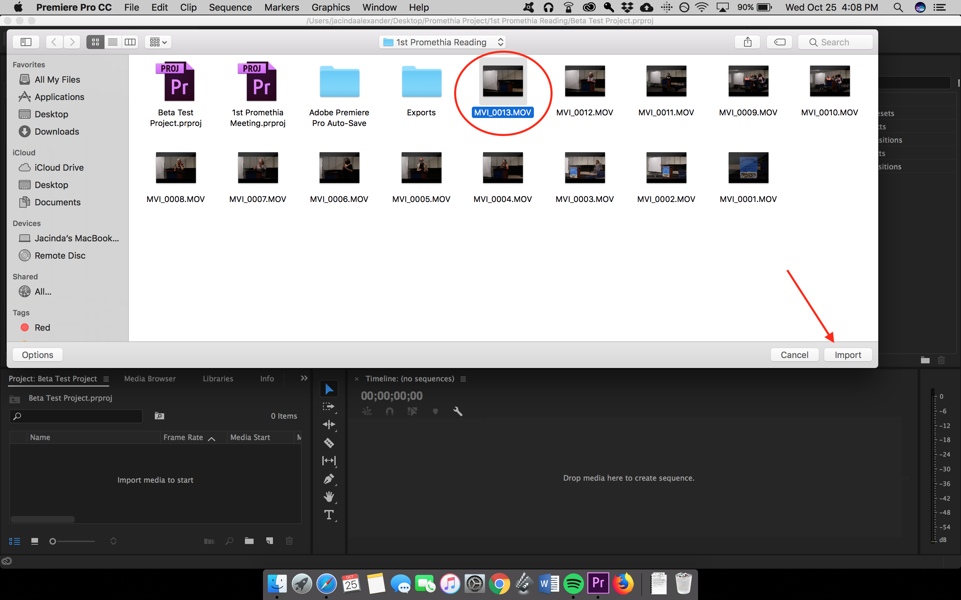Adjust the Project panel thumbnail zoom slider
The image size is (961, 600).
pos(71,541)
